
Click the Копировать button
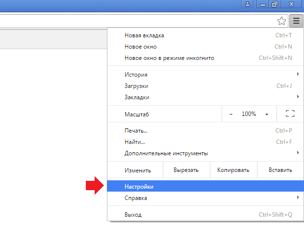point(233,170)
